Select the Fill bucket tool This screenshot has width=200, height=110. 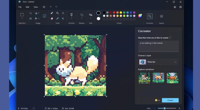tap(57, 13)
